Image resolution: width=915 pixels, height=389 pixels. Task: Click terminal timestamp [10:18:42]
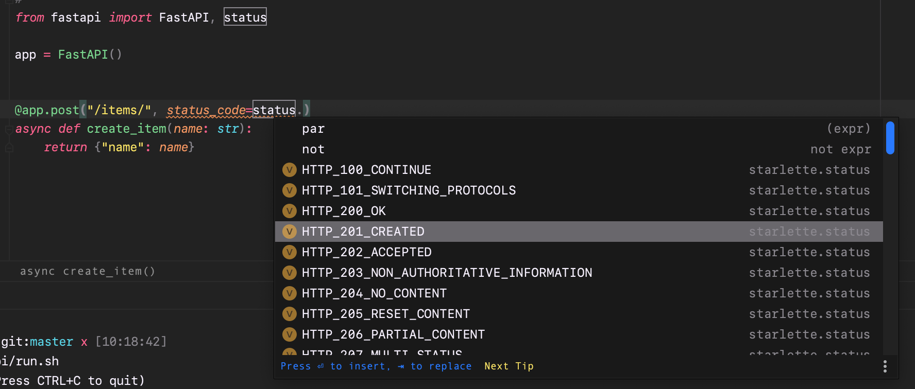131,342
